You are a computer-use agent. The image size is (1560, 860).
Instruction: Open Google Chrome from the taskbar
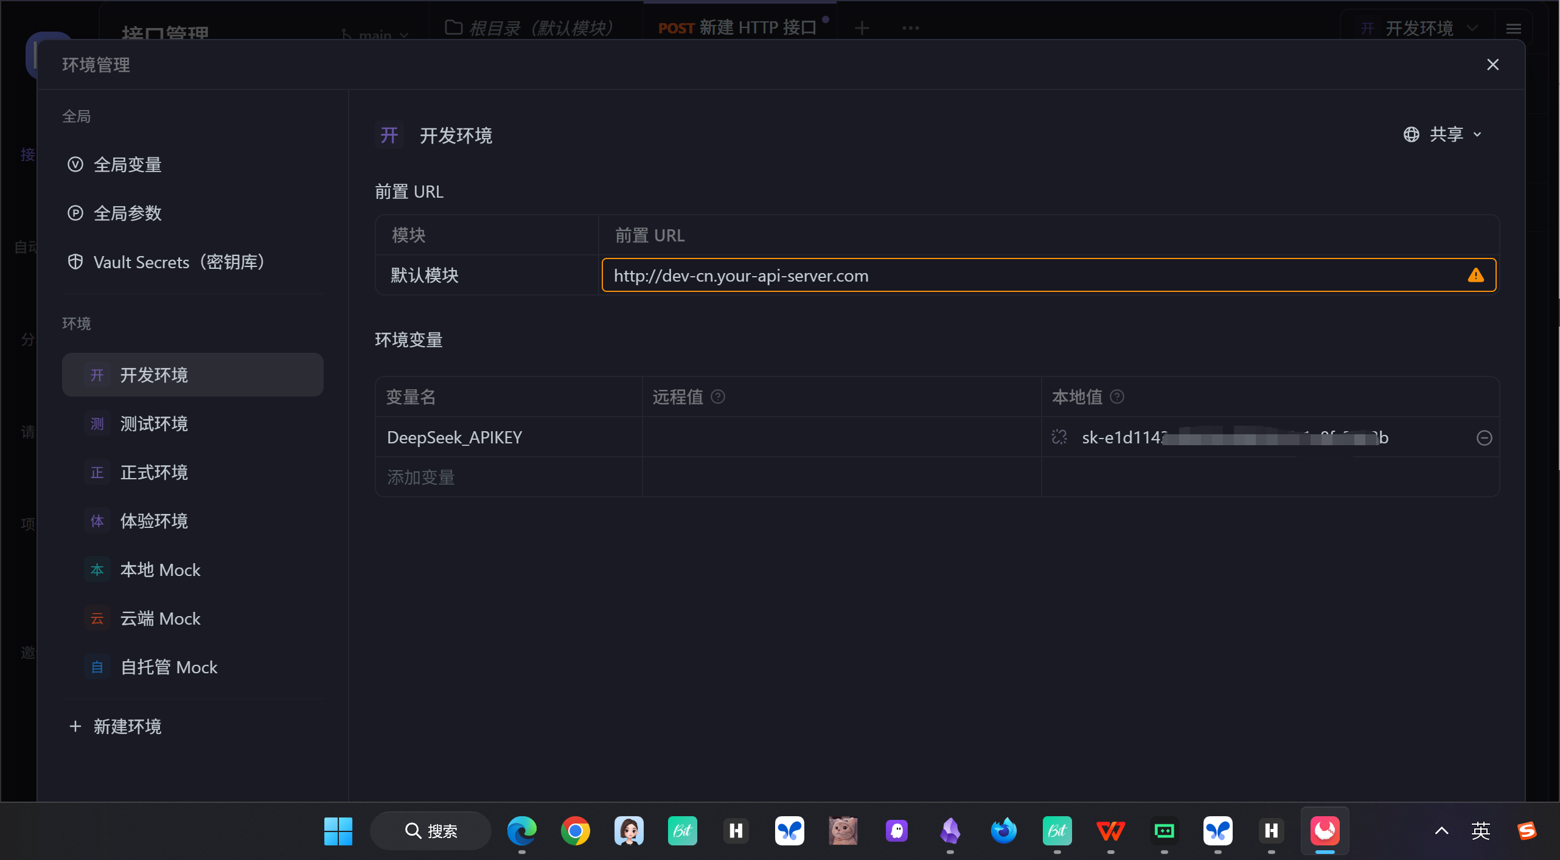click(575, 831)
